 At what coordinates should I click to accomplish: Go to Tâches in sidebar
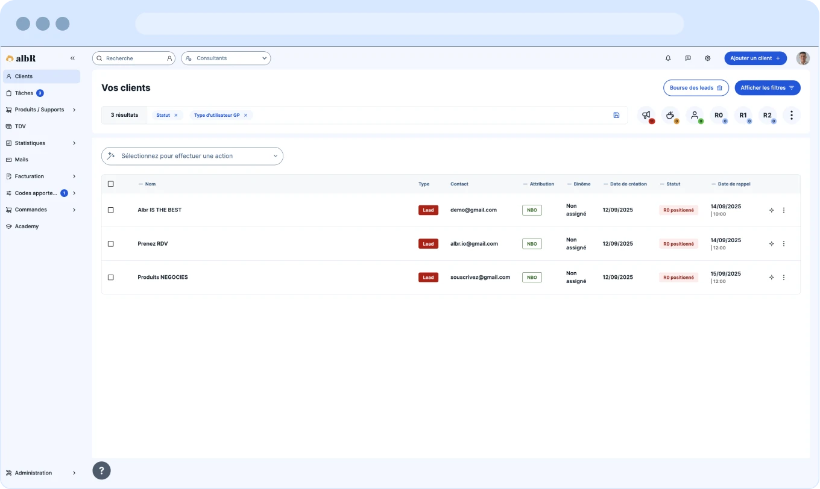click(x=24, y=93)
